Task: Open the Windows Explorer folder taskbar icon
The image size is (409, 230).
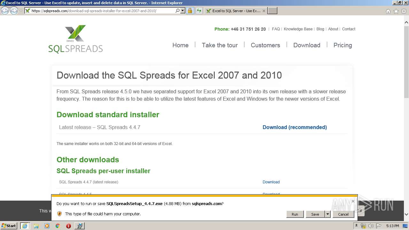Action: (x=36, y=226)
